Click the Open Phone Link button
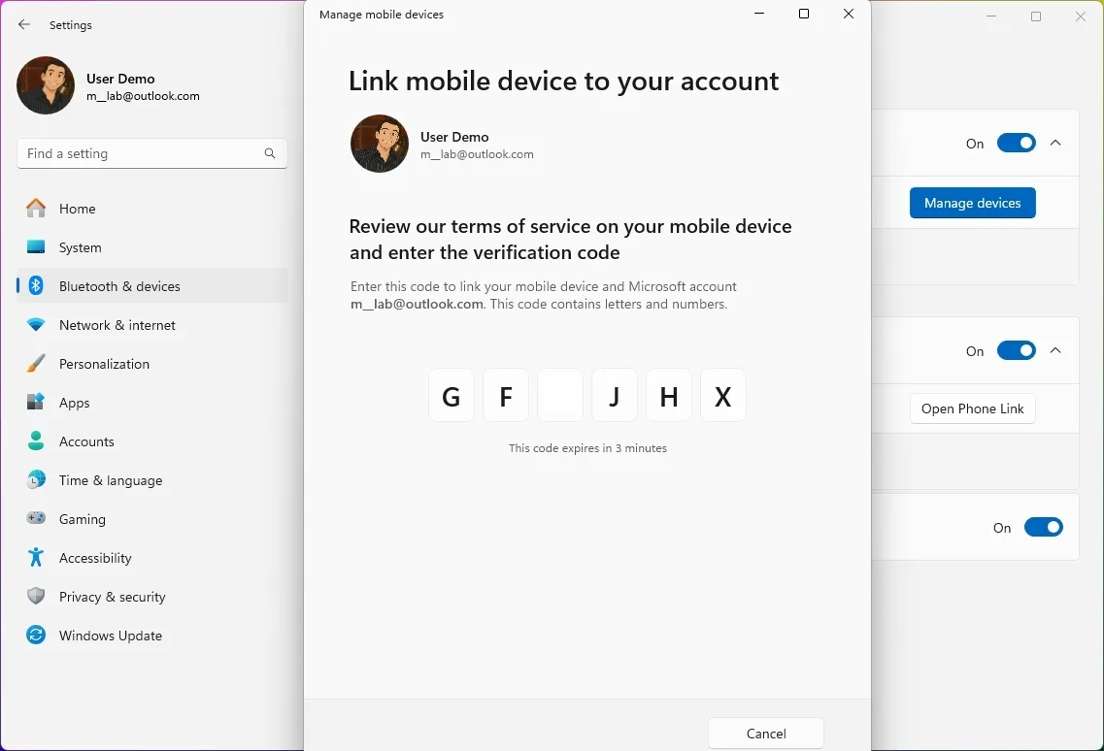This screenshot has width=1104, height=751. click(x=972, y=408)
